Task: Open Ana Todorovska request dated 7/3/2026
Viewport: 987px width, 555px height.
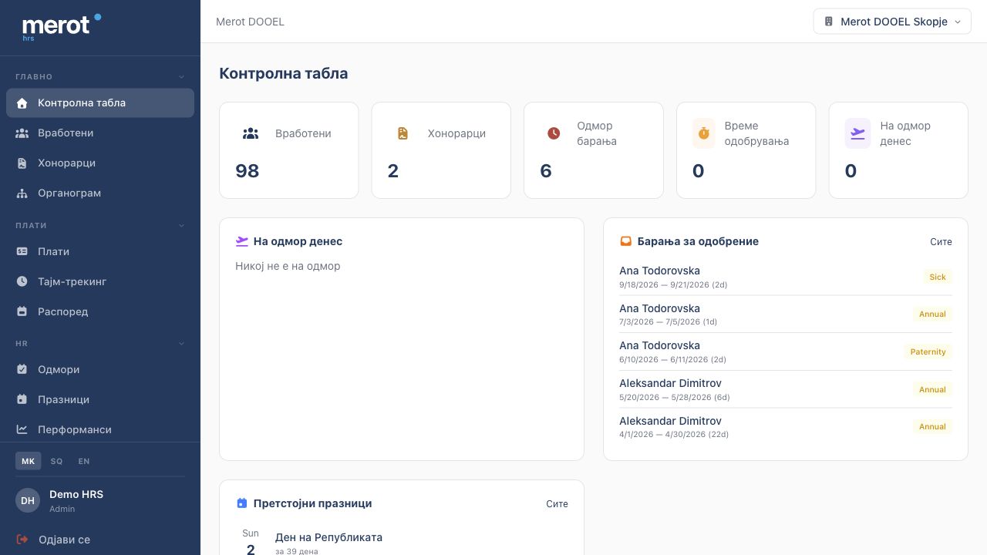Action: click(786, 314)
